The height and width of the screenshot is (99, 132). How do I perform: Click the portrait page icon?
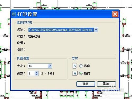point(75,66)
